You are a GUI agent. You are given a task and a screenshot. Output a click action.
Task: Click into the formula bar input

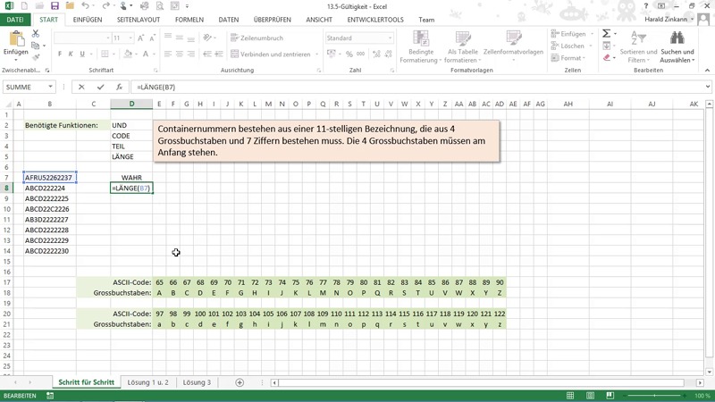pos(417,87)
